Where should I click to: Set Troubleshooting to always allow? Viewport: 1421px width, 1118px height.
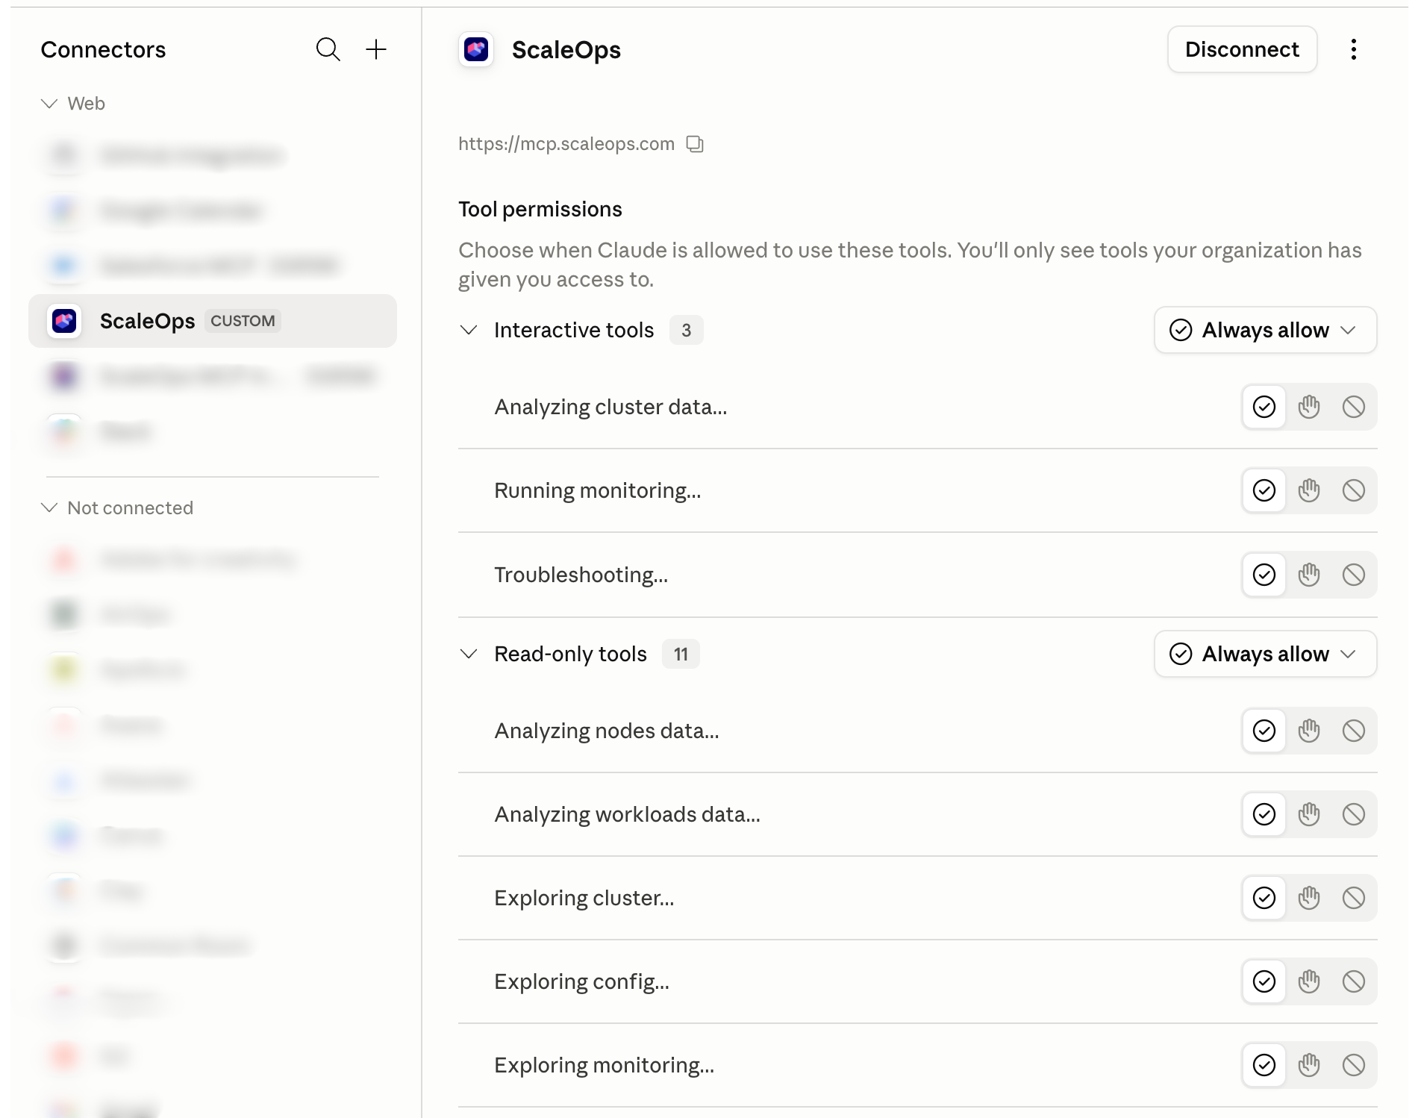[1264, 575]
